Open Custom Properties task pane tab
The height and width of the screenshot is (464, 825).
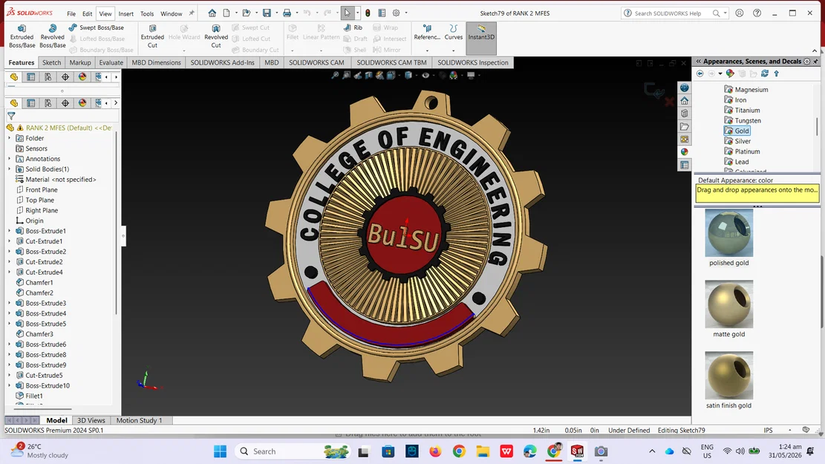coord(684,165)
